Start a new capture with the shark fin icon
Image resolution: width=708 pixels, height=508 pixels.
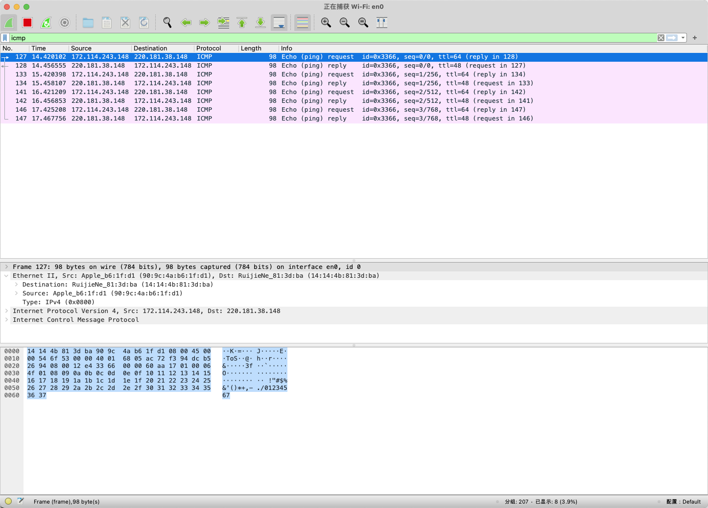(x=9, y=23)
